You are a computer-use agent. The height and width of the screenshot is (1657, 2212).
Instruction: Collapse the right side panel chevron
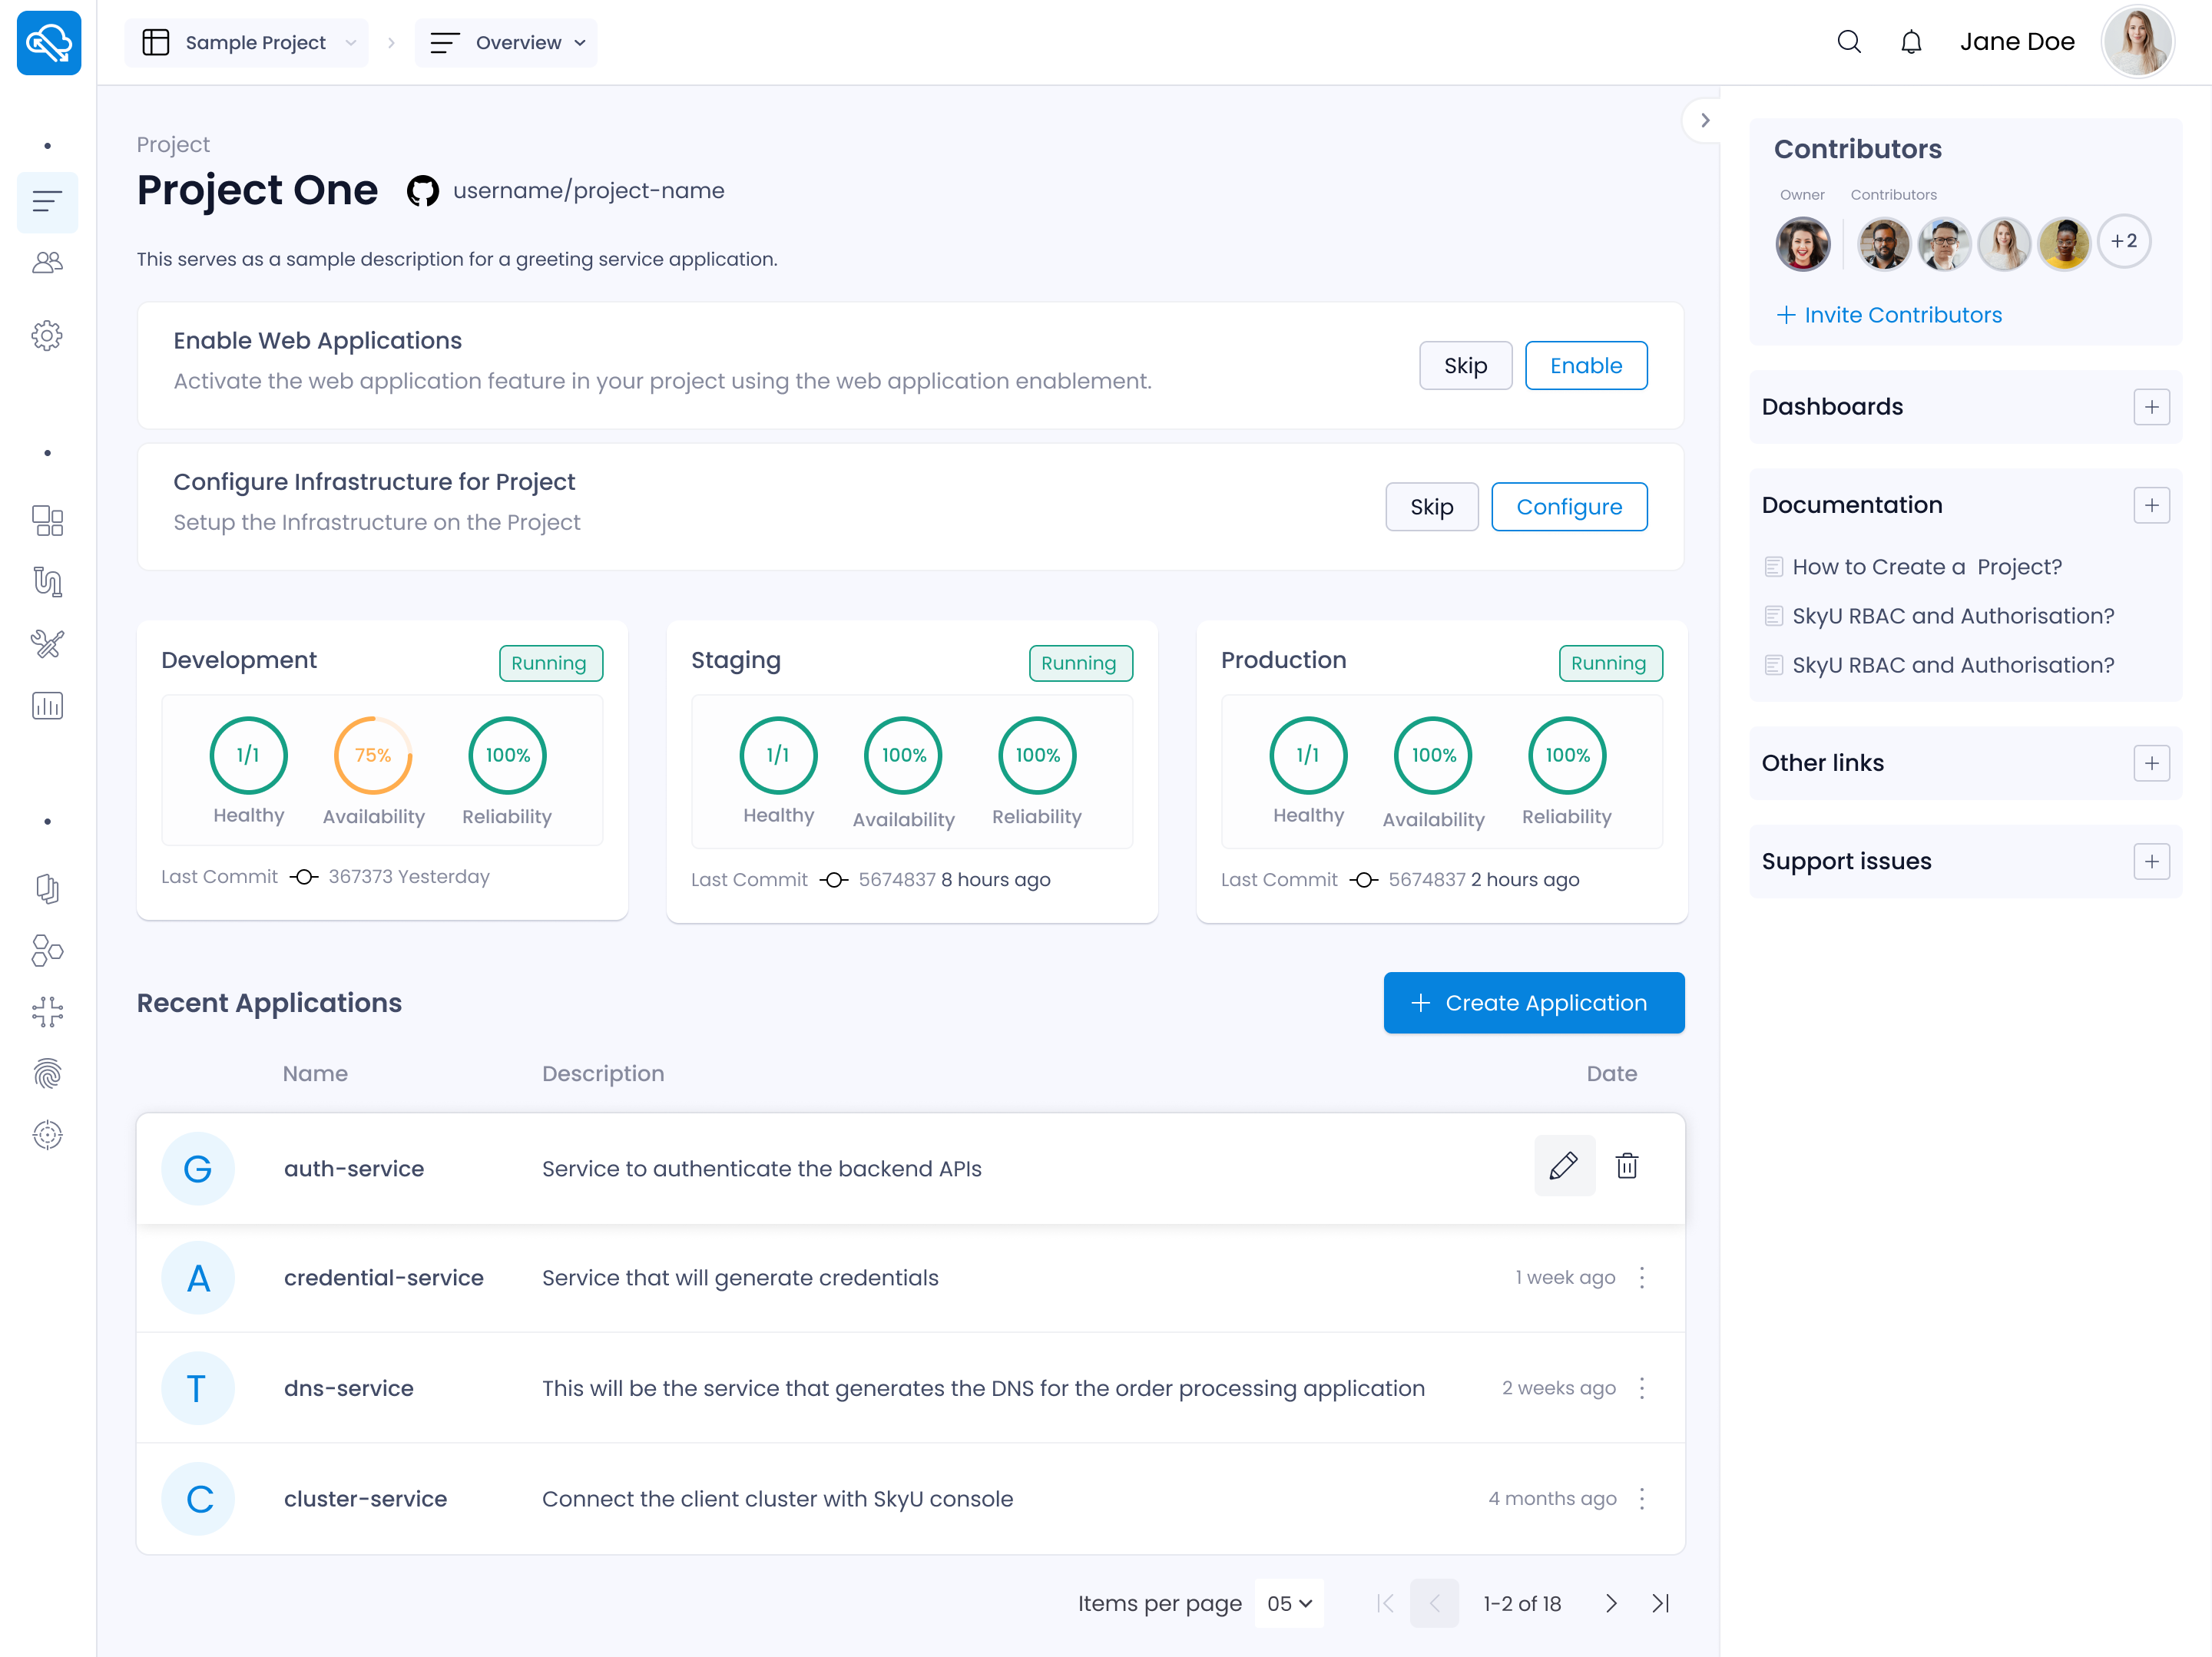[1705, 120]
